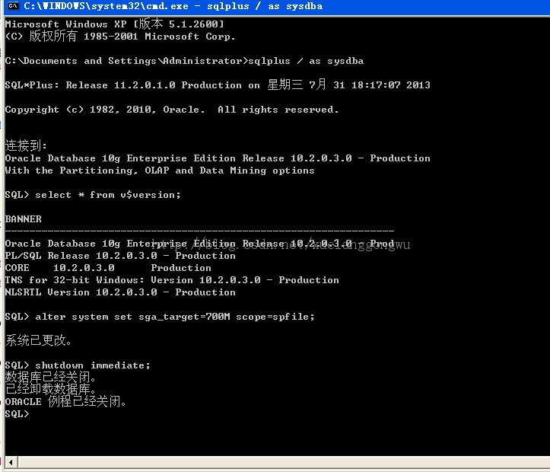Click the "NLSRTL Version 10.2.0.3.0" row

click(x=120, y=292)
